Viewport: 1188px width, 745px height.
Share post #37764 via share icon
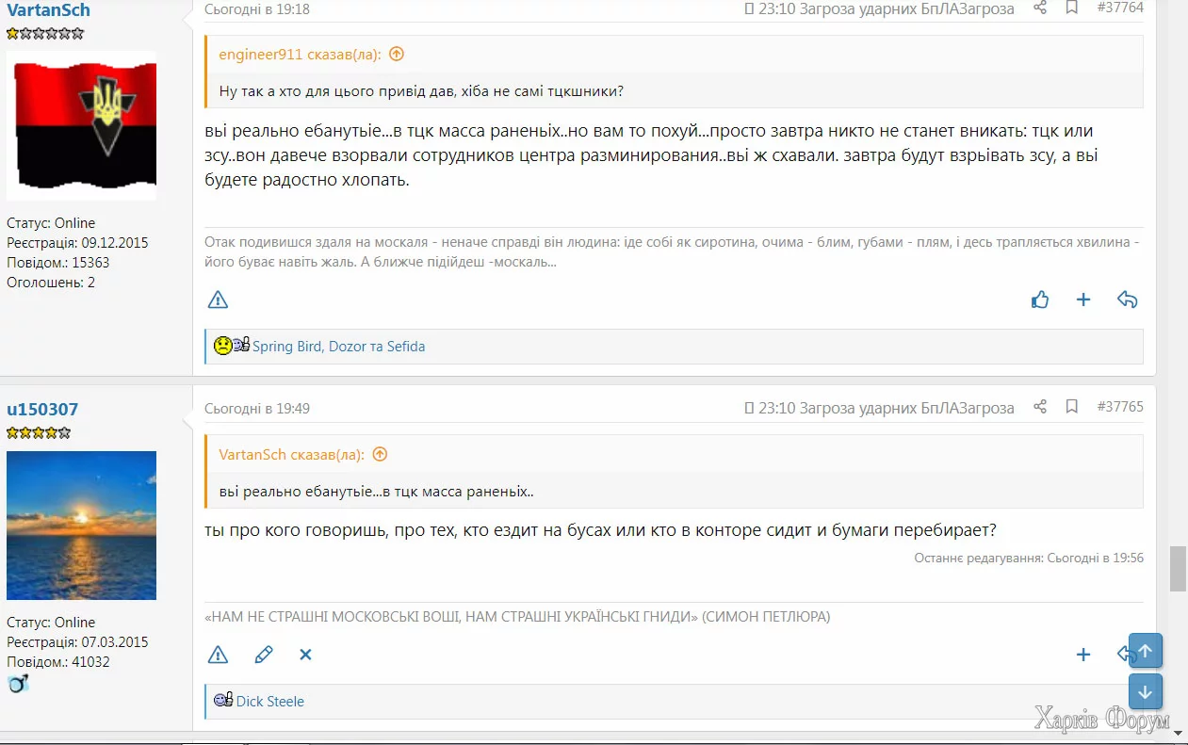coord(1040,8)
